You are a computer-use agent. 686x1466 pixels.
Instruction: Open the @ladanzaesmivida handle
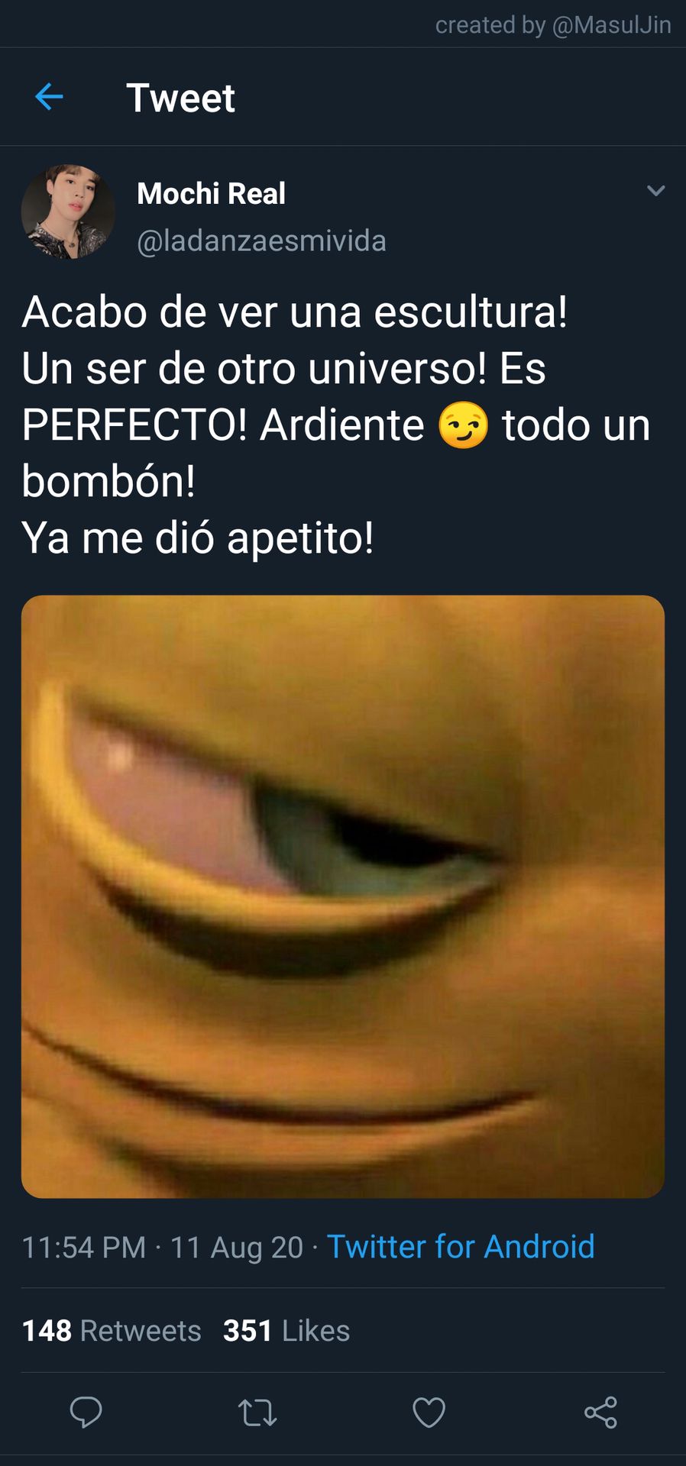coord(262,241)
